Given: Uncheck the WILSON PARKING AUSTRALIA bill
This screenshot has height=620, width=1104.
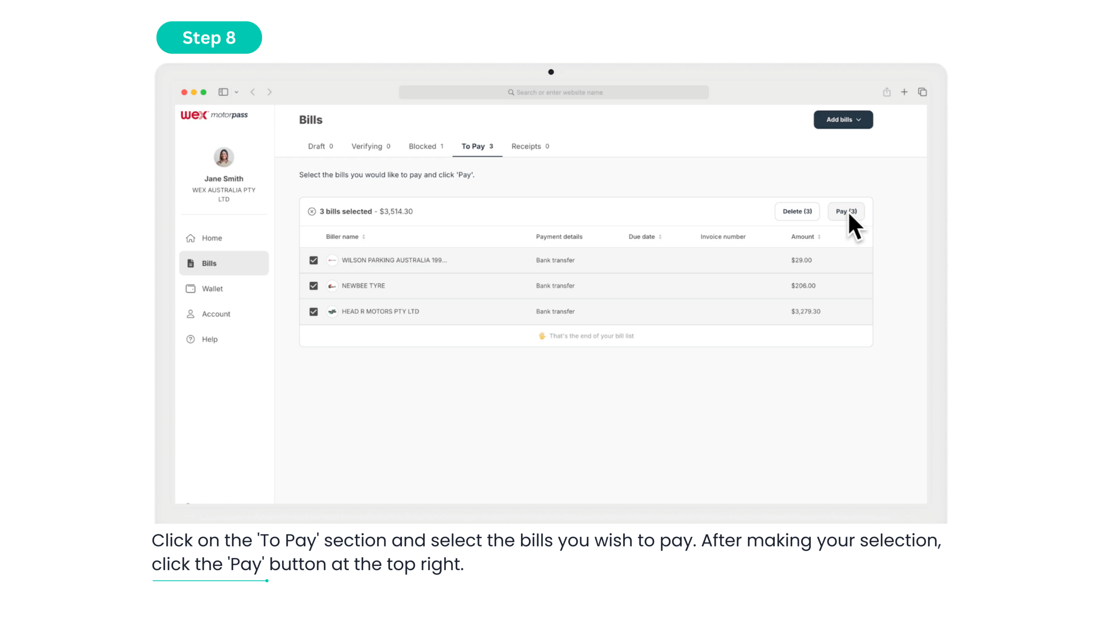Looking at the screenshot, I should click(x=314, y=260).
